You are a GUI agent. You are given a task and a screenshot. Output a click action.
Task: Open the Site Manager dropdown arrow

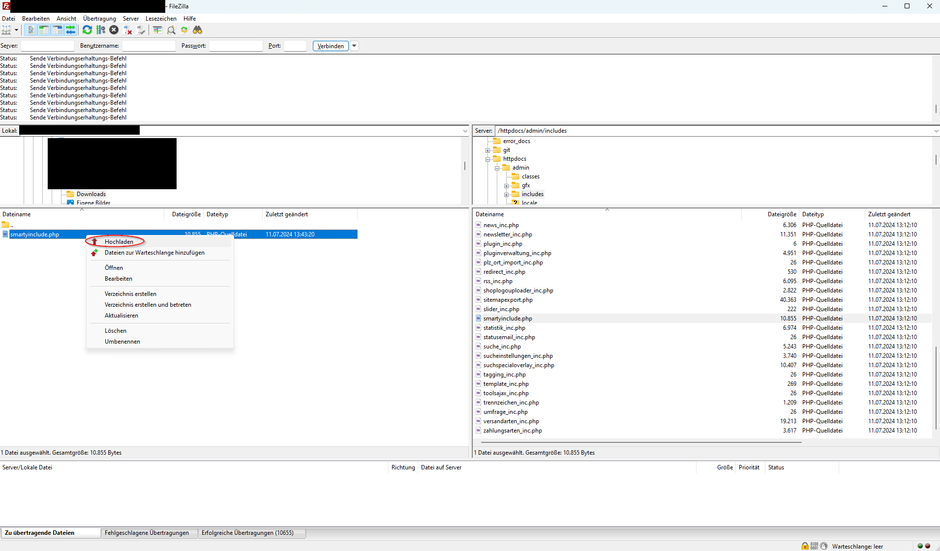[16, 30]
